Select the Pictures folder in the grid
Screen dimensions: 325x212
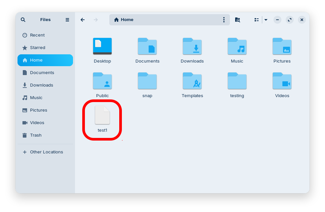click(282, 46)
